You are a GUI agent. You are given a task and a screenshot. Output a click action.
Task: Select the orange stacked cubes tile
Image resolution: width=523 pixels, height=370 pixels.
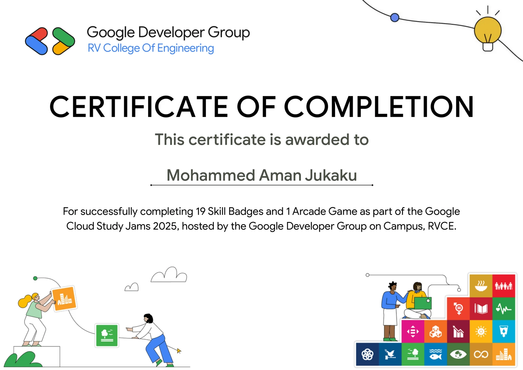(x=435, y=331)
